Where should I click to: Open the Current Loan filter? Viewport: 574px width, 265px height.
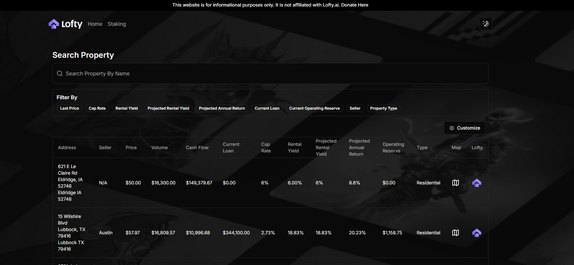click(x=267, y=108)
